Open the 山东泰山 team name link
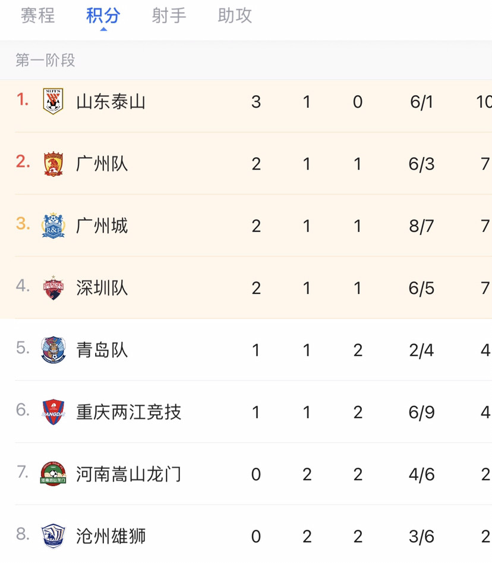 click(111, 102)
